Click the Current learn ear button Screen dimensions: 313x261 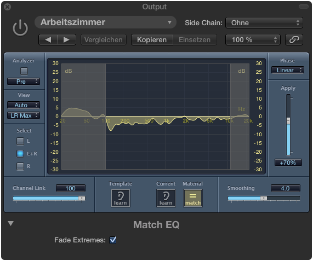166,198
